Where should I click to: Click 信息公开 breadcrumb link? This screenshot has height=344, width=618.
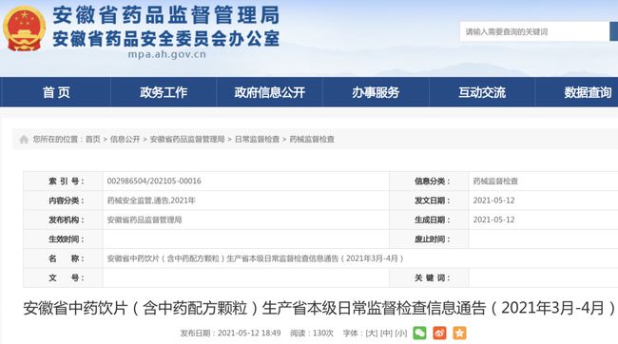tap(125, 139)
